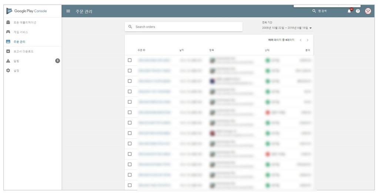The image size is (378, 196).
Task: Click the 설정 gear icon
Action: [8, 70]
